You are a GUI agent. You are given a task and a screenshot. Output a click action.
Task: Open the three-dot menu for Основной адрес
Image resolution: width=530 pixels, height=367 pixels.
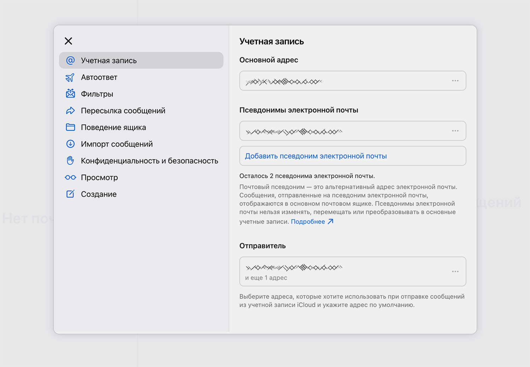pyautogui.click(x=455, y=81)
